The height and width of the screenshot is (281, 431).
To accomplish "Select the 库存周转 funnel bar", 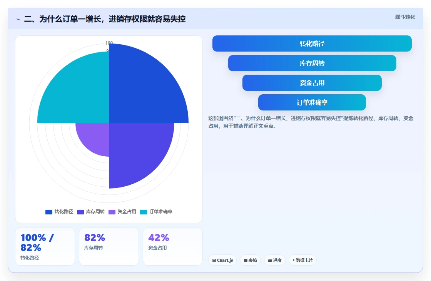I will click(x=312, y=63).
